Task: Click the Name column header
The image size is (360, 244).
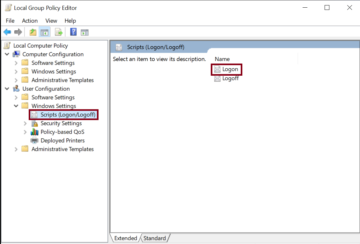Action: pos(222,59)
